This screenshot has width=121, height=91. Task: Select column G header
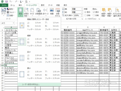(88, 27)
